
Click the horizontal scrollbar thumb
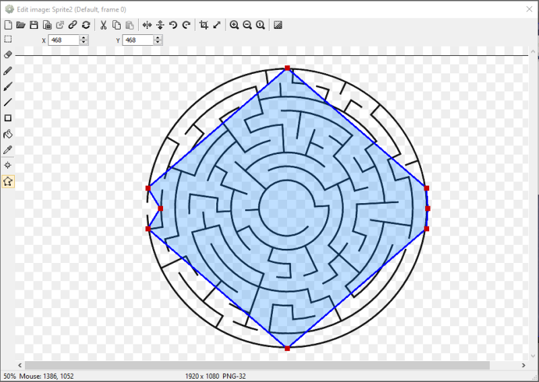pyautogui.click(x=257, y=365)
